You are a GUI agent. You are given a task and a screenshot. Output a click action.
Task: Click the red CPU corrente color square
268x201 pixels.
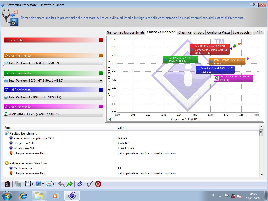(101, 40)
